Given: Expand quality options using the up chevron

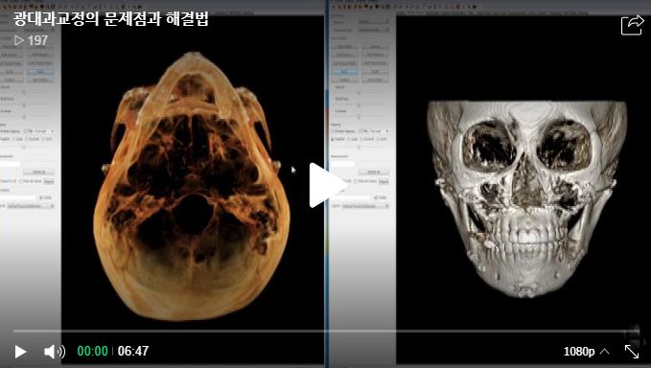Looking at the screenshot, I should pos(604,352).
